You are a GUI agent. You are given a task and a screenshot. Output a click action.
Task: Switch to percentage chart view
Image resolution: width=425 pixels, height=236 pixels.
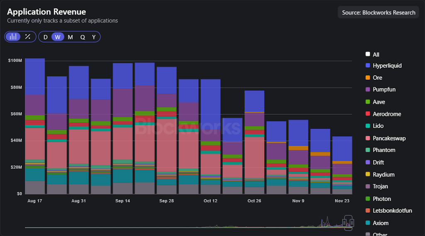(x=27, y=37)
